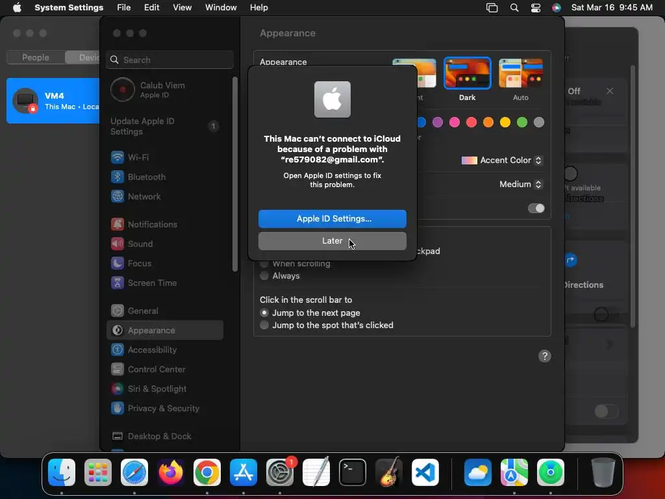Choose the pink accent color
Viewport: 665px width, 499px height.
(x=454, y=123)
